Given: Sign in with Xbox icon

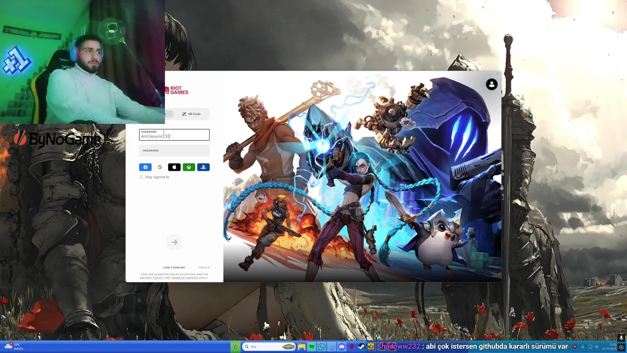Looking at the screenshot, I should click(189, 167).
